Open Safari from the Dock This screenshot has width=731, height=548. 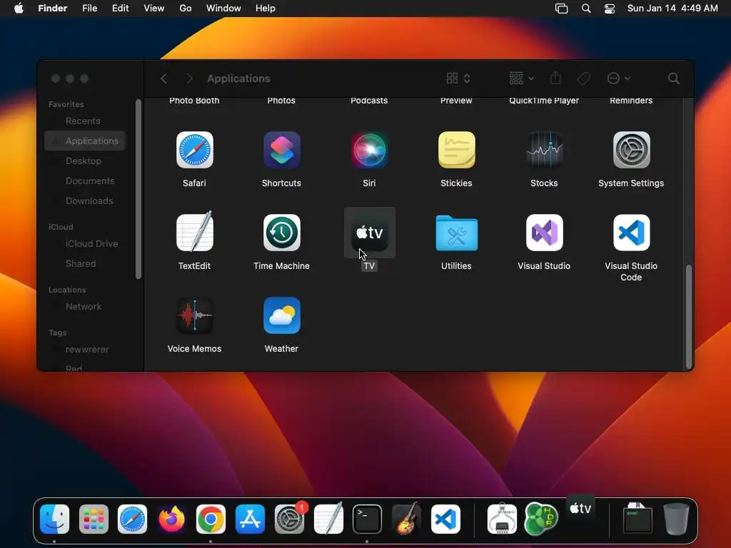[132, 519]
